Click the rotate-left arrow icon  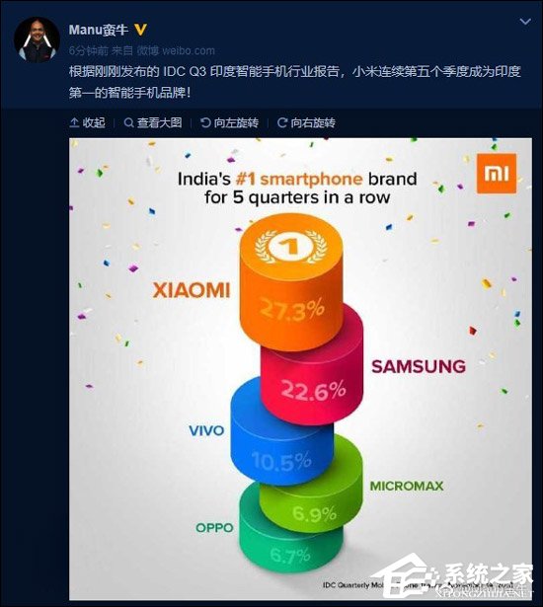[205, 122]
